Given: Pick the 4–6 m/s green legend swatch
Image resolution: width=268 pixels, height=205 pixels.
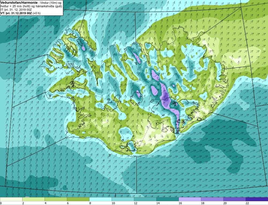Looking at the screenshot, I should 56,199.
